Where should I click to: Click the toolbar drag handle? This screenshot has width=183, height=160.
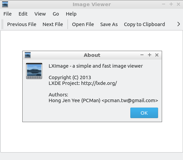tap(2, 24)
